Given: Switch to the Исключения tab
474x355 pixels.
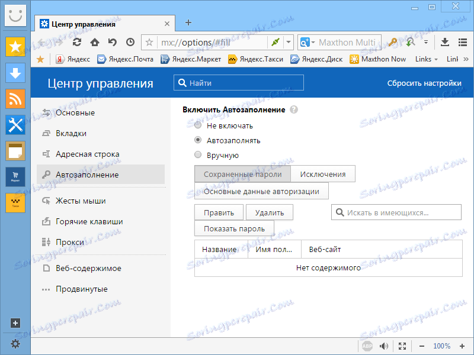Looking at the screenshot, I should [x=322, y=173].
